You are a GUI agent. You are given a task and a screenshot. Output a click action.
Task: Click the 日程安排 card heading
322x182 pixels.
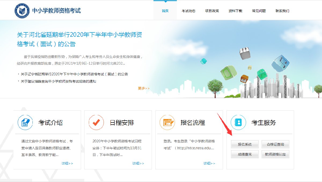122,123
